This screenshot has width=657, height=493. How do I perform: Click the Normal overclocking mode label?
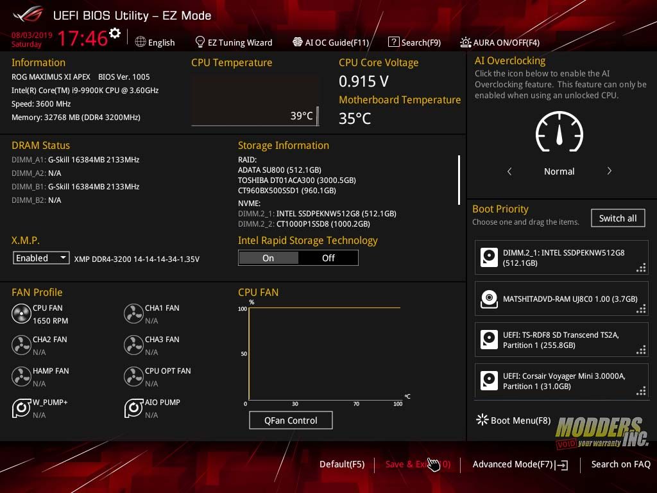click(559, 171)
